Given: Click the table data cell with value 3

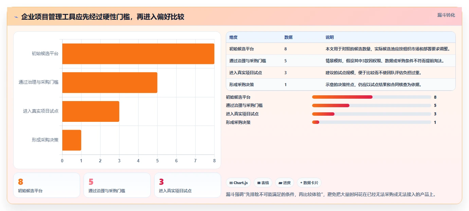Looking at the screenshot, I should click(x=302, y=72).
